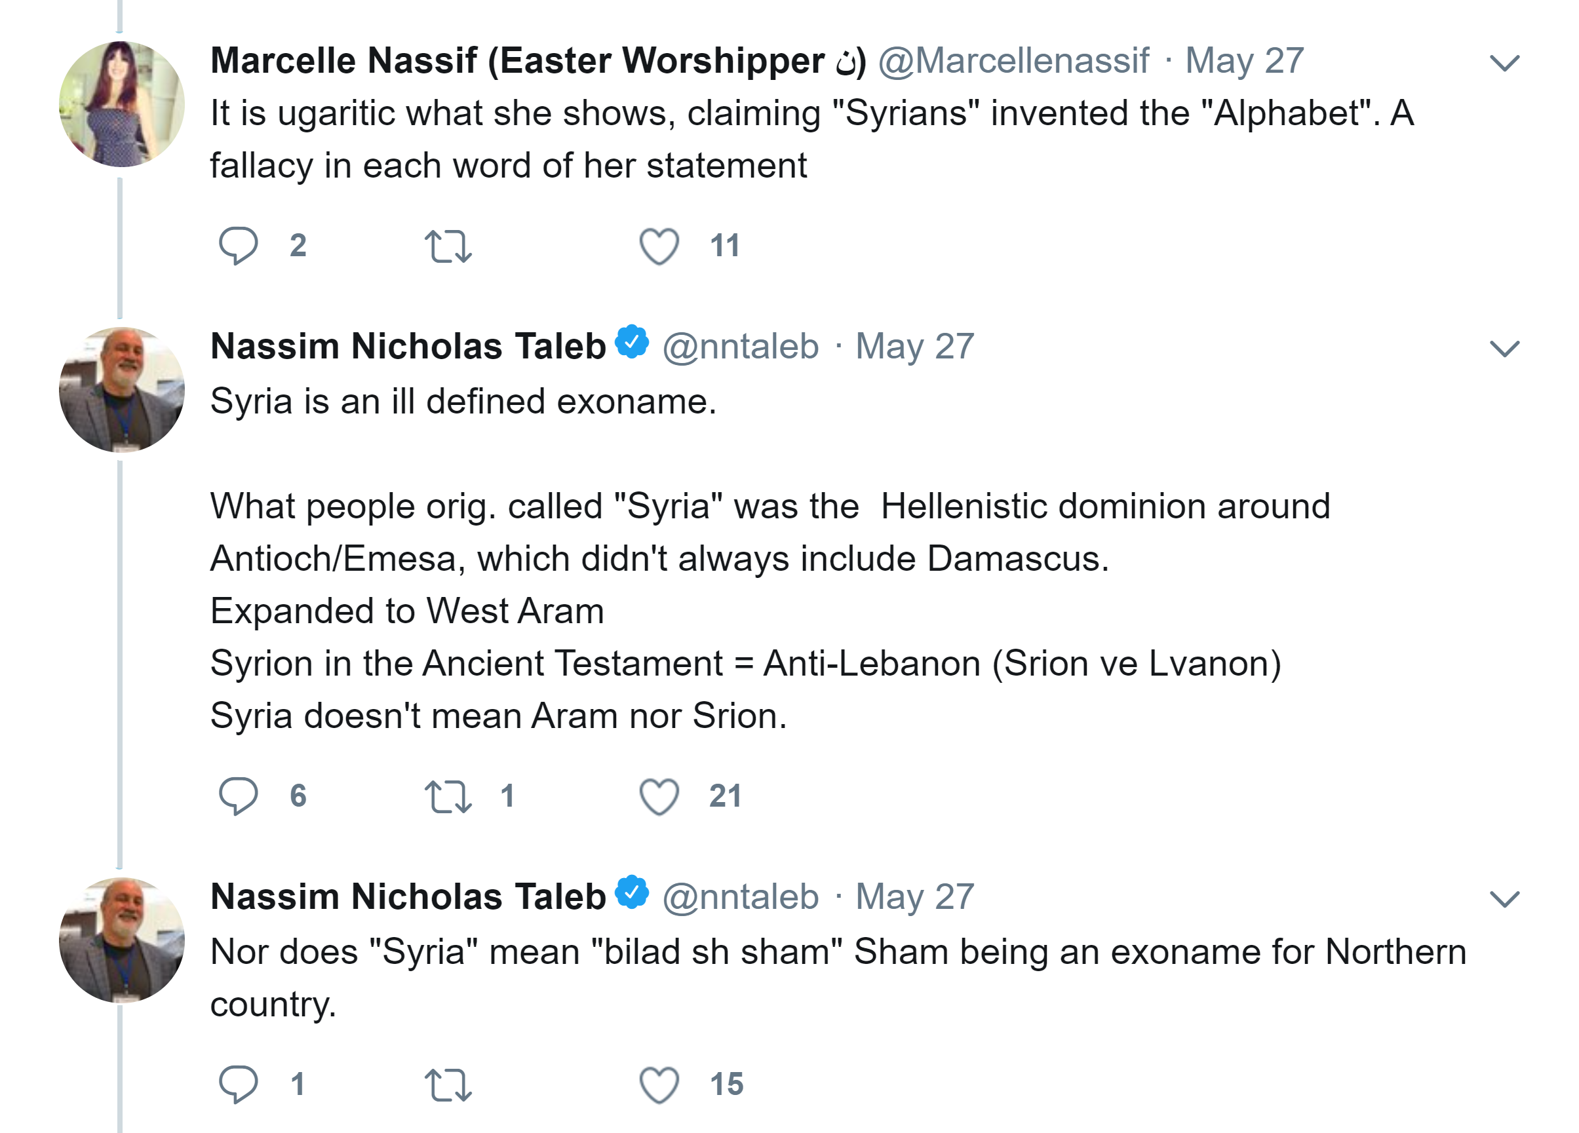Reply to the 'ill defined exoname' tweet
Screen dimensions: 1579x1133
tap(238, 795)
